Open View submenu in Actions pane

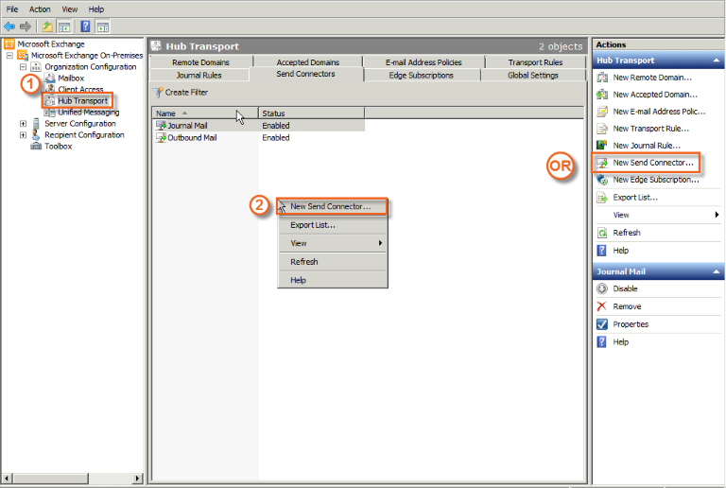[x=658, y=216]
